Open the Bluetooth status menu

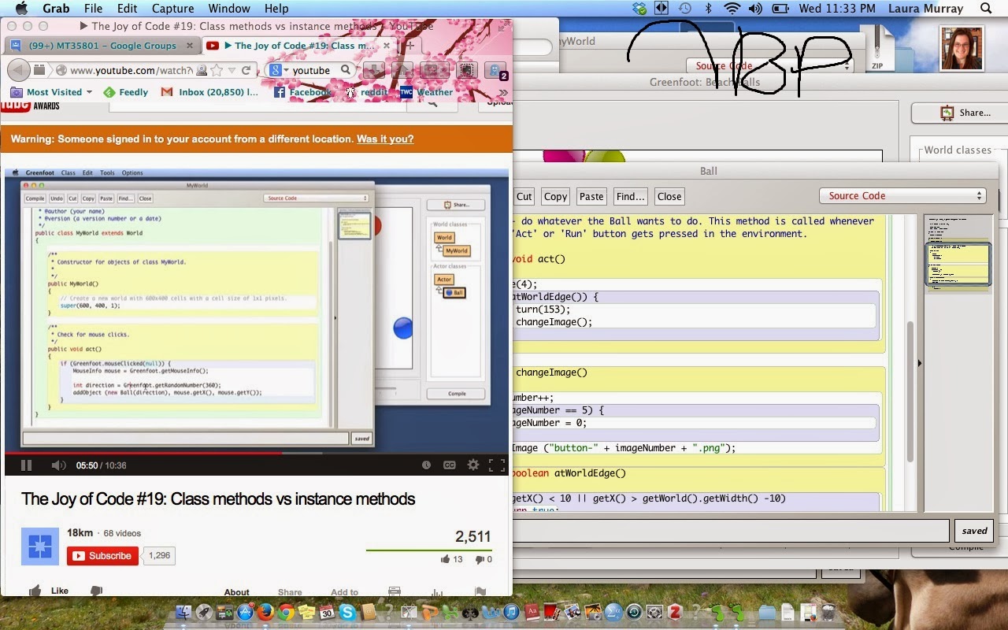point(708,9)
